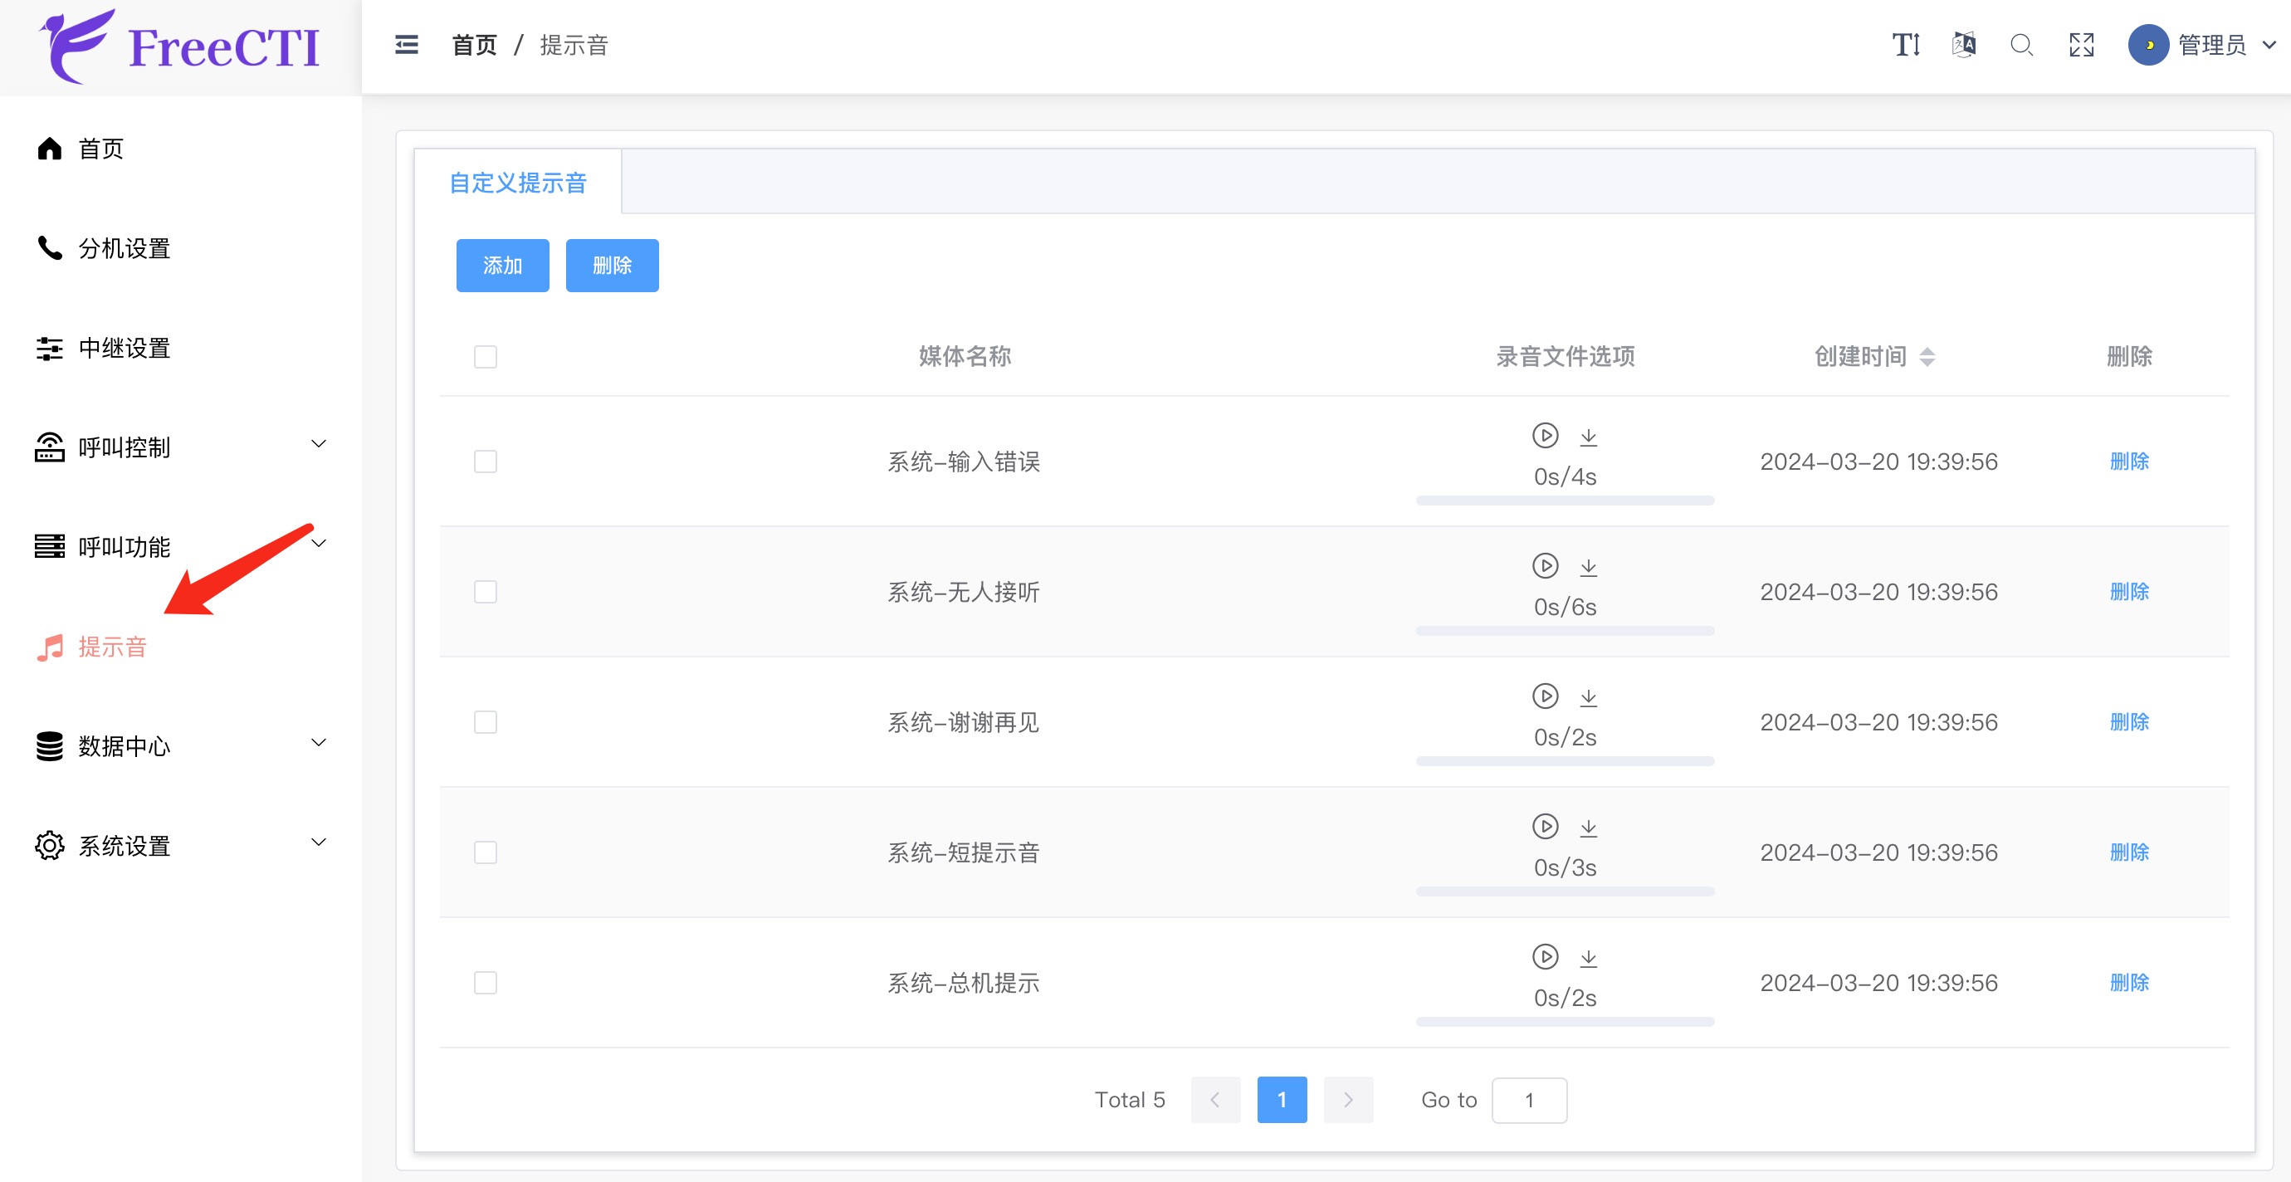Play the 系统-输入错误 audio
Viewport: 2291px width, 1182px height.
(x=1545, y=436)
